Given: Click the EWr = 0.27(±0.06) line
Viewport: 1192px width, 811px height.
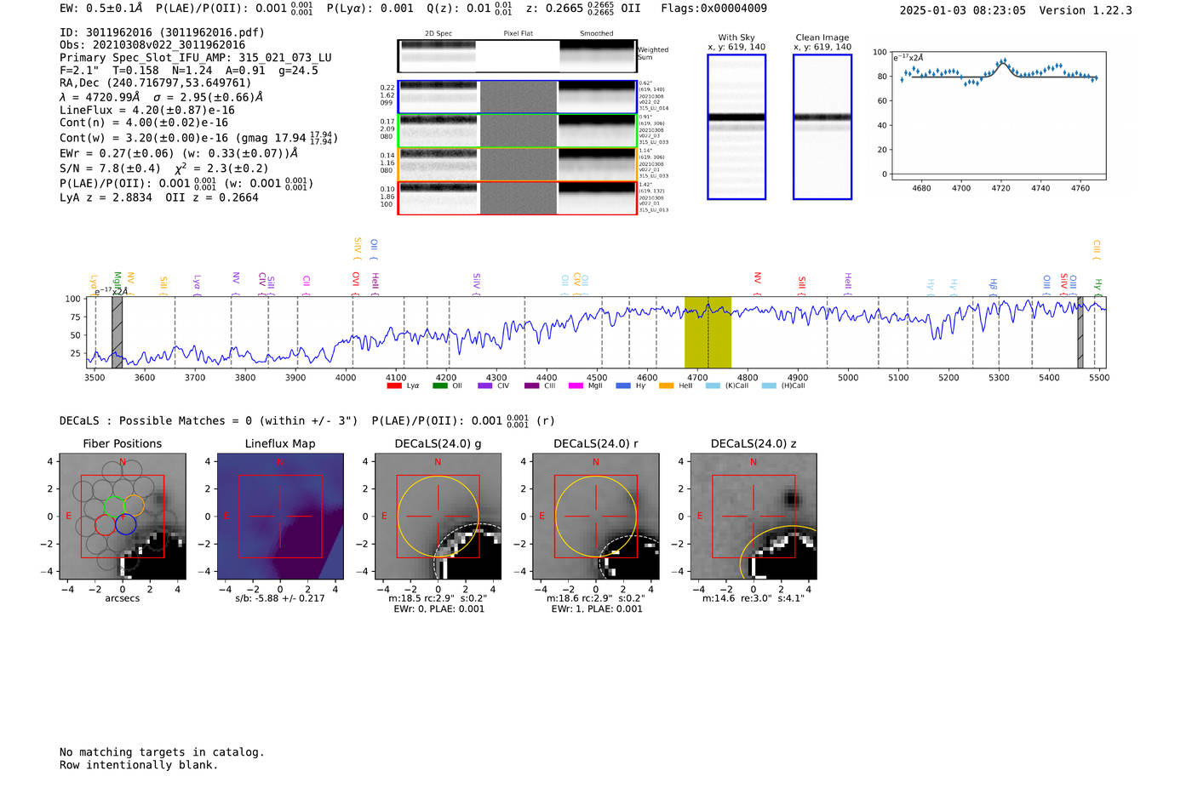Looking at the screenshot, I should click(x=179, y=153).
